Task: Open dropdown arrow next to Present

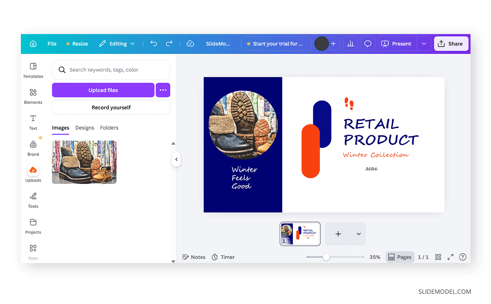Action: (x=424, y=44)
